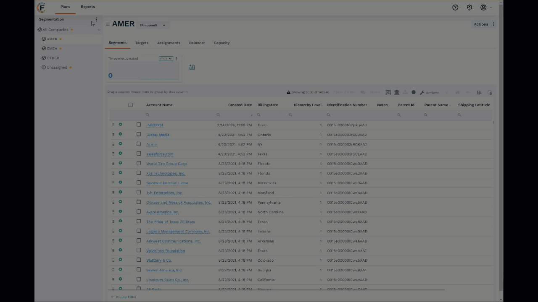538x302 pixels.
Task: Click the comments bubble icon in toolbar
Action: point(362,92)
